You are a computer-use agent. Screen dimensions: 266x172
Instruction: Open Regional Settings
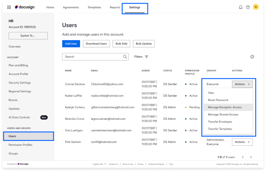coord(20,91)
